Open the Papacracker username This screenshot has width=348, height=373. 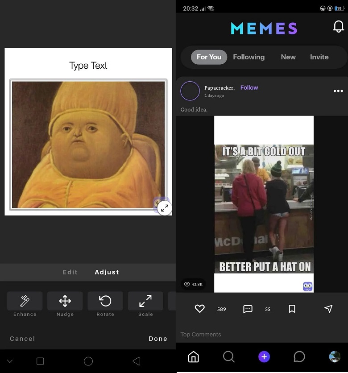220,88
